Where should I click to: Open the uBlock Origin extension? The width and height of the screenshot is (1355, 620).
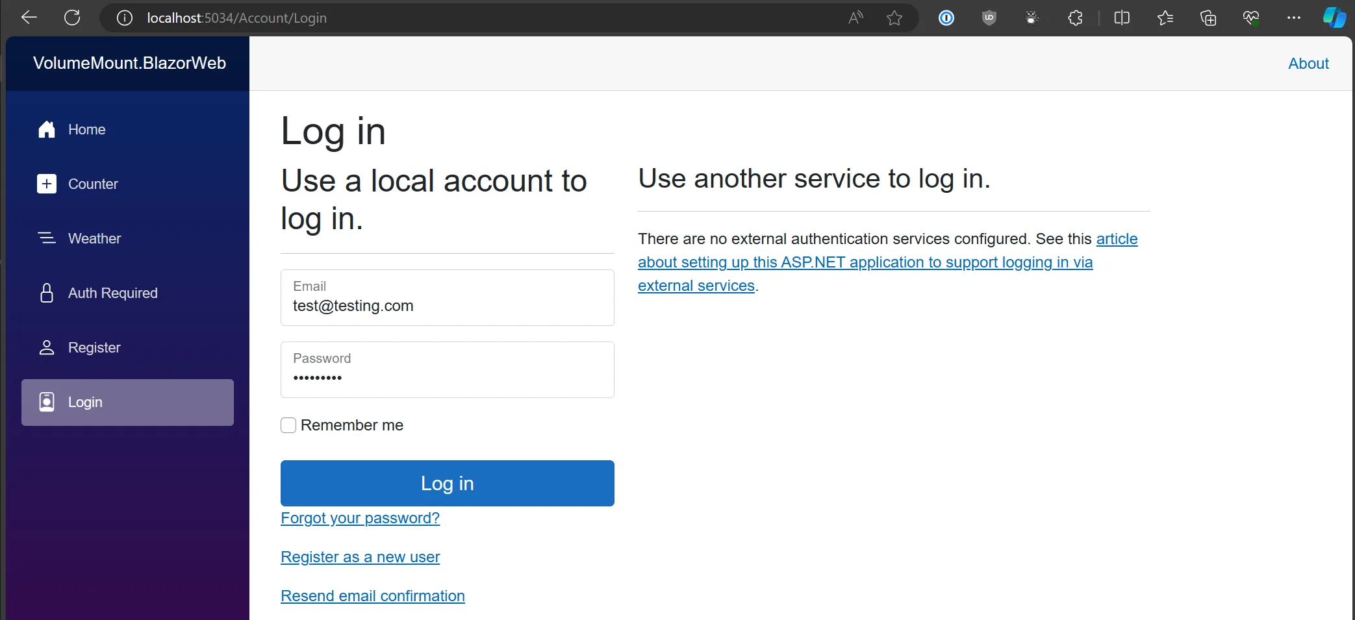point(989,18)
